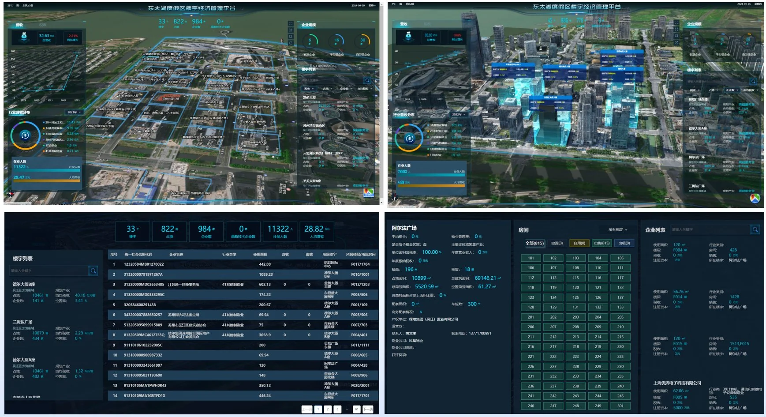
Task: Open 亩均税收 sort dropdown in aerial map 楼宇列表
Action: pos(364,89)
